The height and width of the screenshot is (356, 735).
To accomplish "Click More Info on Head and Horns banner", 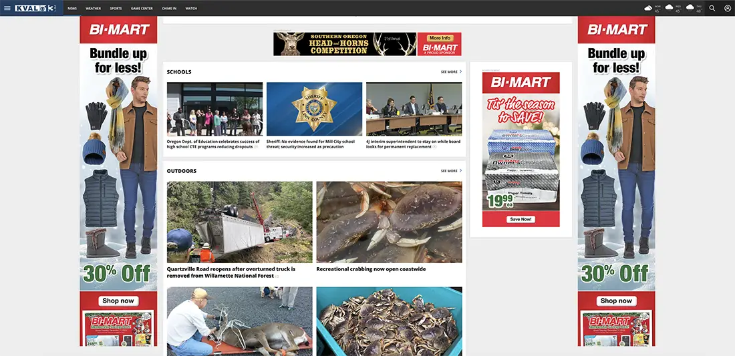I will point(439,38).
